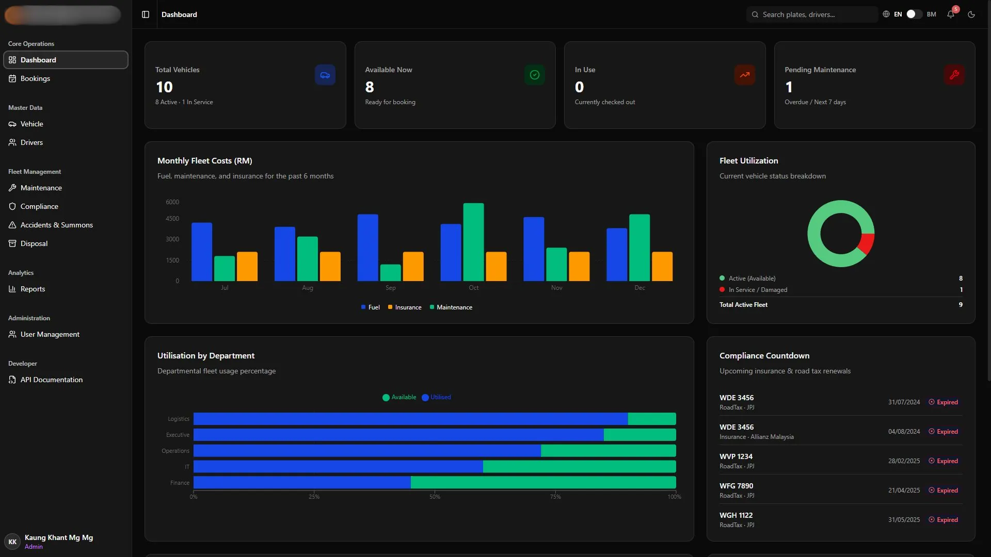
Task: Toggle the Maintenance legend in cost chart
Action: click(451, 307)
